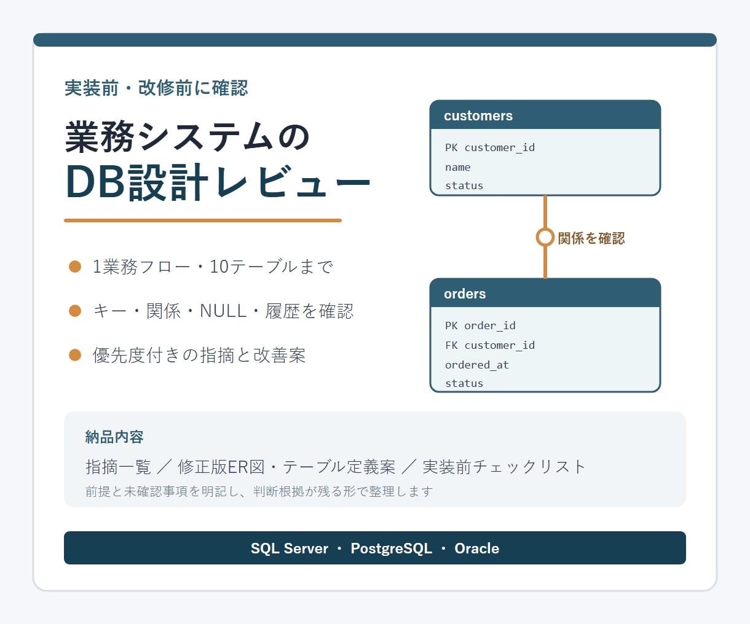
Task: Click the '指摘一覧' deliverable text
Action: [x=118, y=467]
